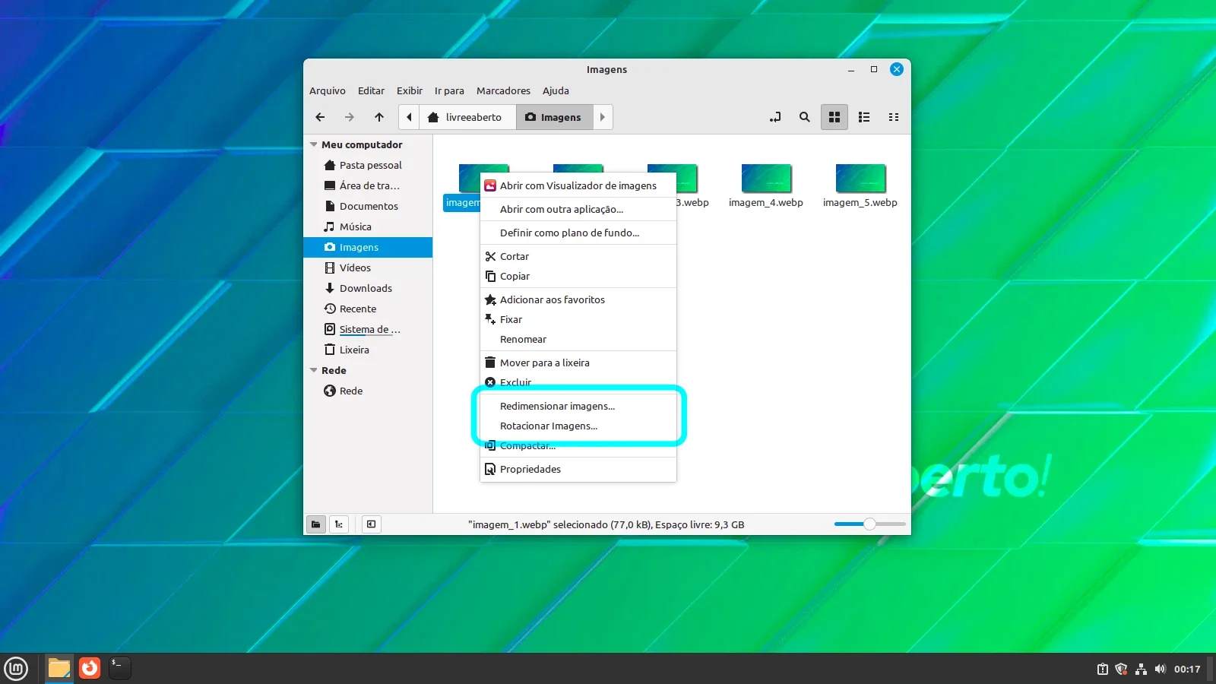Open the Exibir menu

410,90
